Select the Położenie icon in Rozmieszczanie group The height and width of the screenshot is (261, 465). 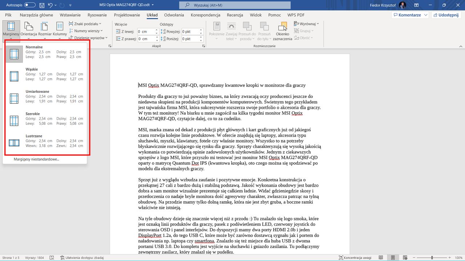(x=216, y=30)
